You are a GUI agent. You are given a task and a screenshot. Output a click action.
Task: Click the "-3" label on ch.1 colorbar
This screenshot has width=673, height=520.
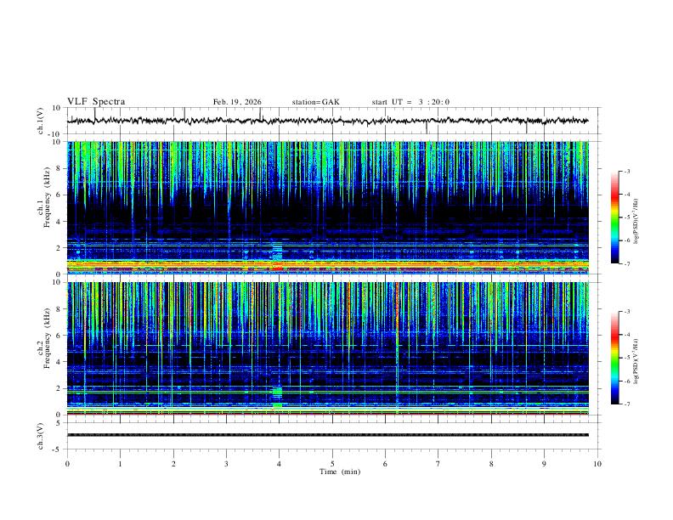coord(626,171)
